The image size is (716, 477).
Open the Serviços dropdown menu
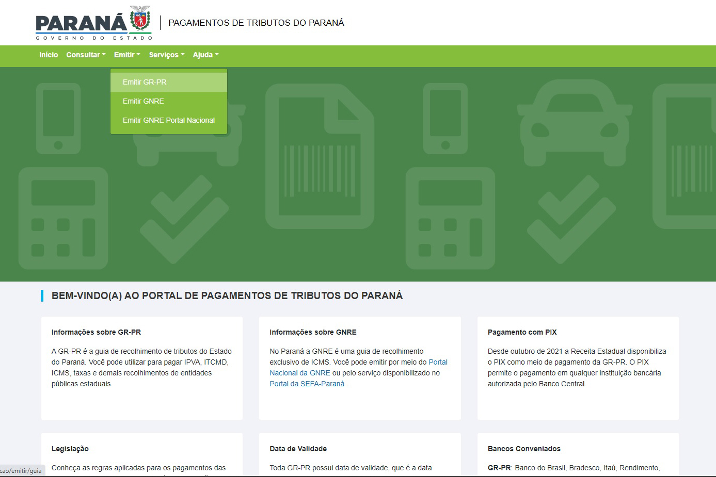(166, 55)
